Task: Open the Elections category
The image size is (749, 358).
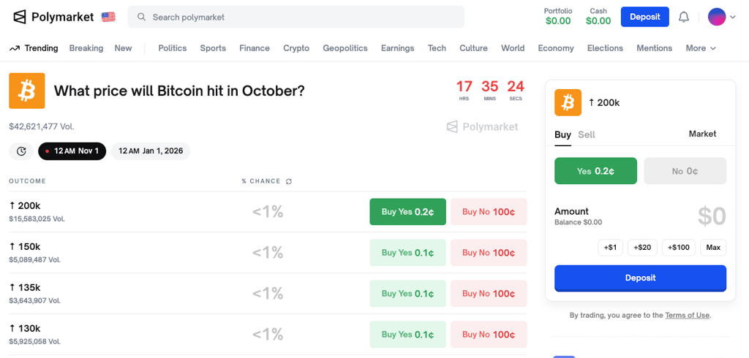Action: (x=605, y=48)
